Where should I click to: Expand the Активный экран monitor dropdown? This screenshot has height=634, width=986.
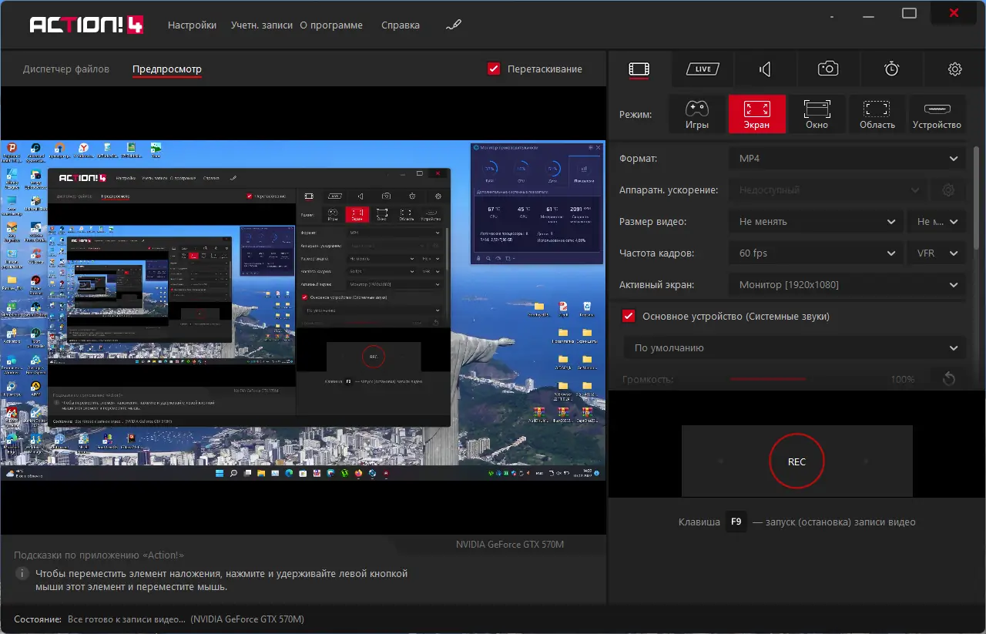pos(847,285)
